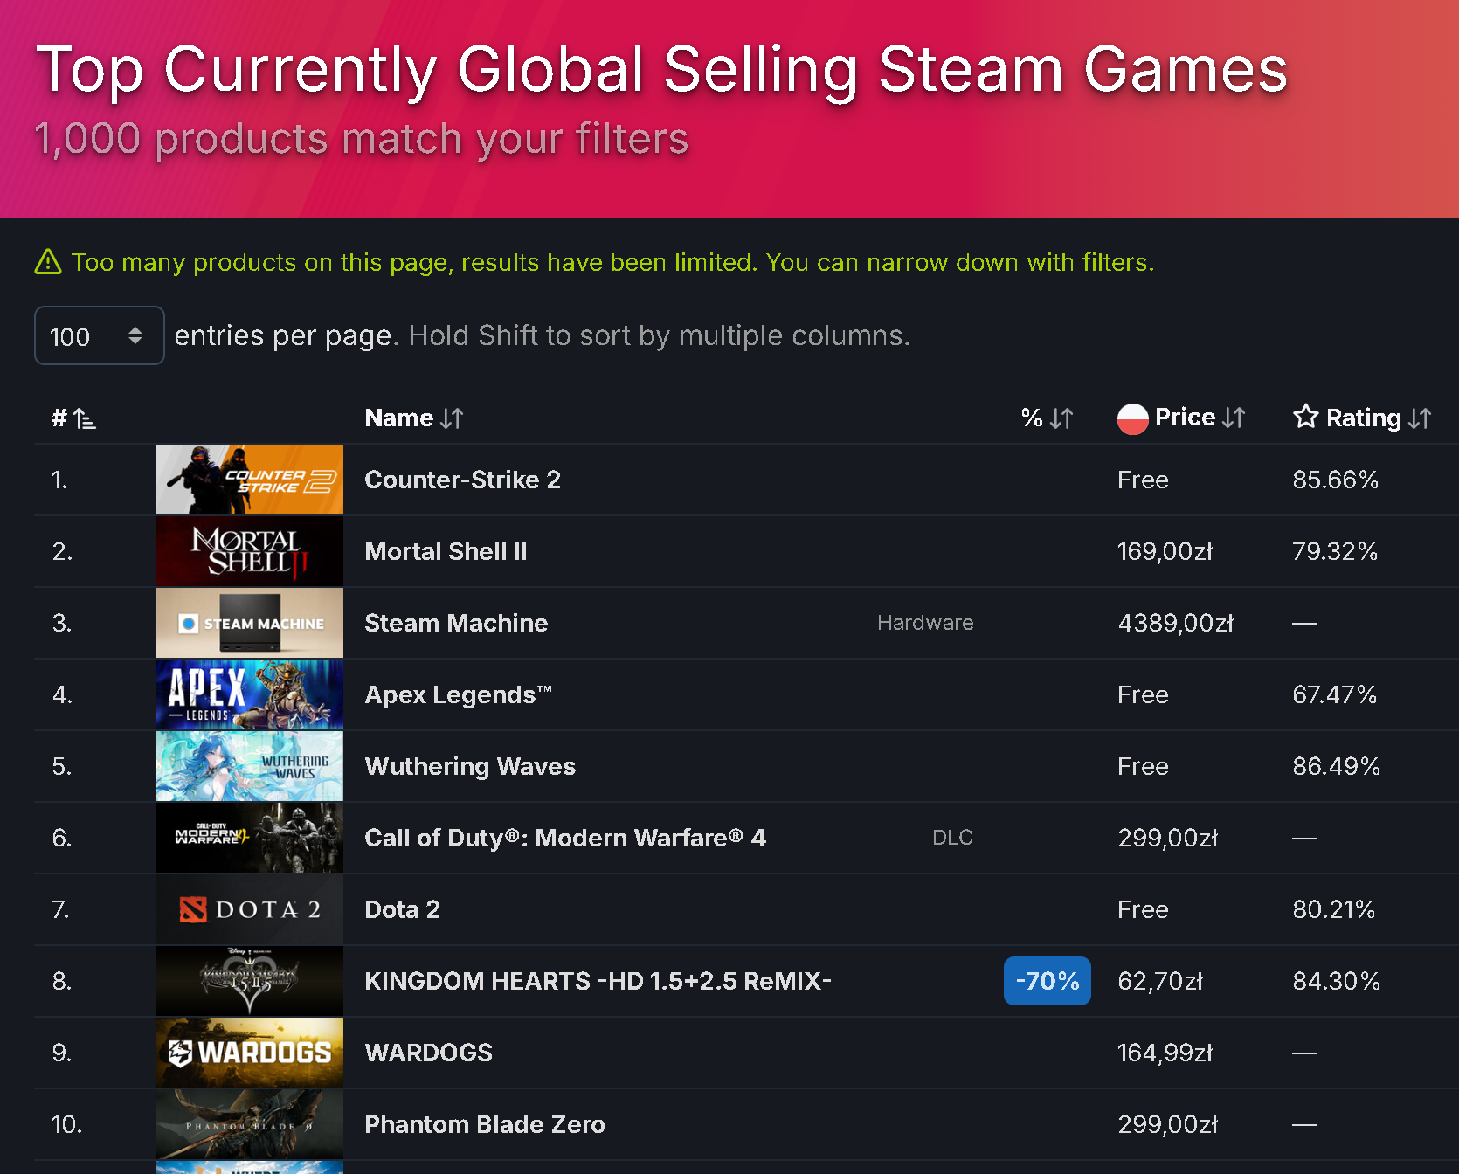Open the entries per page dropdown

(99, 335)
